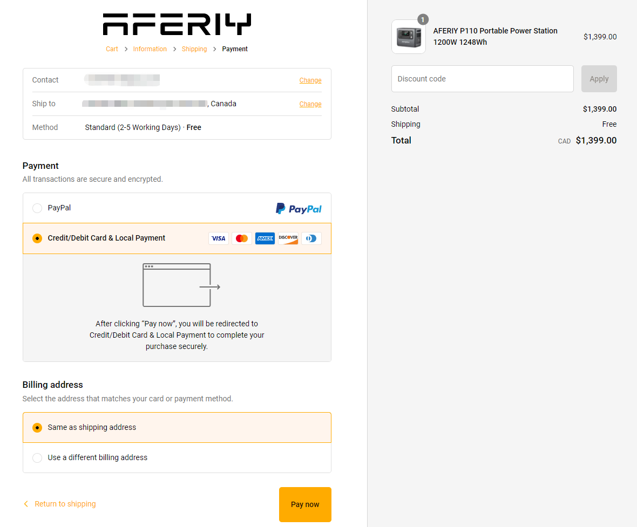
Task: Change the Ship to address
Action: tap(310, 104)
